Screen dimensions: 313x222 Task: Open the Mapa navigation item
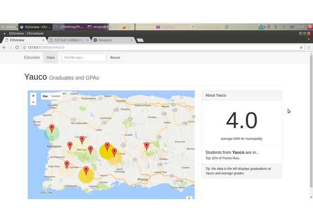[51, 58]
